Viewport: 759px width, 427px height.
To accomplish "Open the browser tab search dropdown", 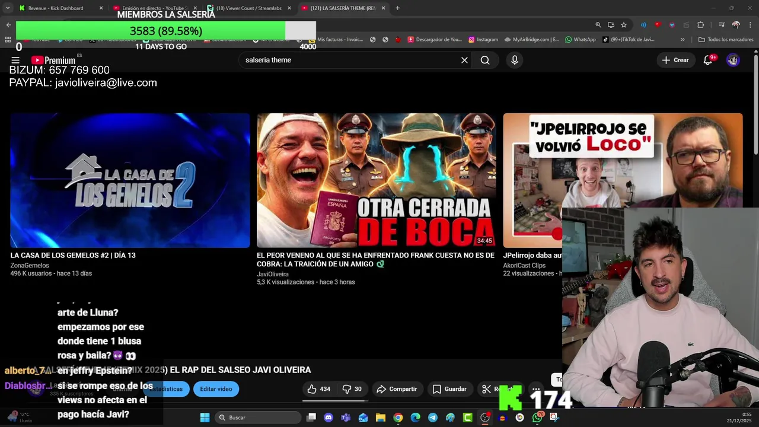I will click(7, 8).
